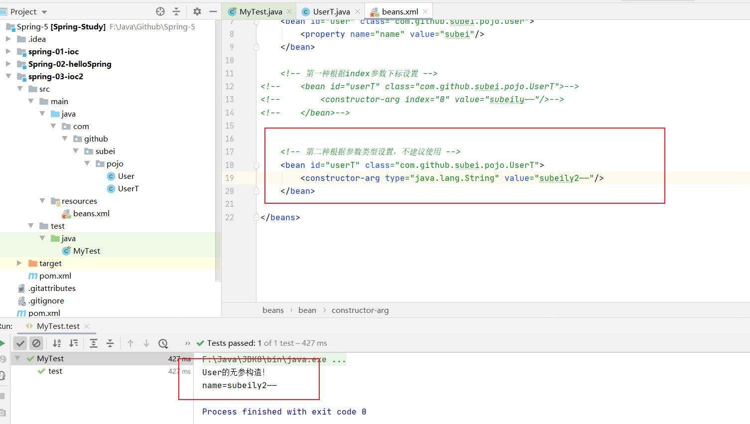
Task: Open Project panel settings gear
Action: tap(197, 11)
